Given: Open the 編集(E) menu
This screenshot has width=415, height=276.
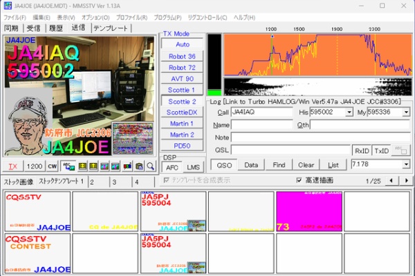Looking at the screenshot, I should click(41, 18).
